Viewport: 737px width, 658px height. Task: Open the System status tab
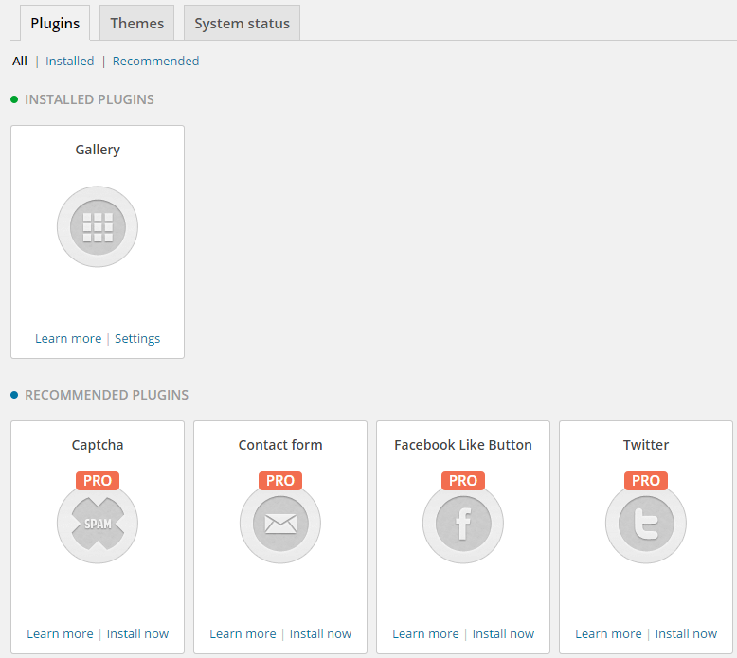pos(242,24)
